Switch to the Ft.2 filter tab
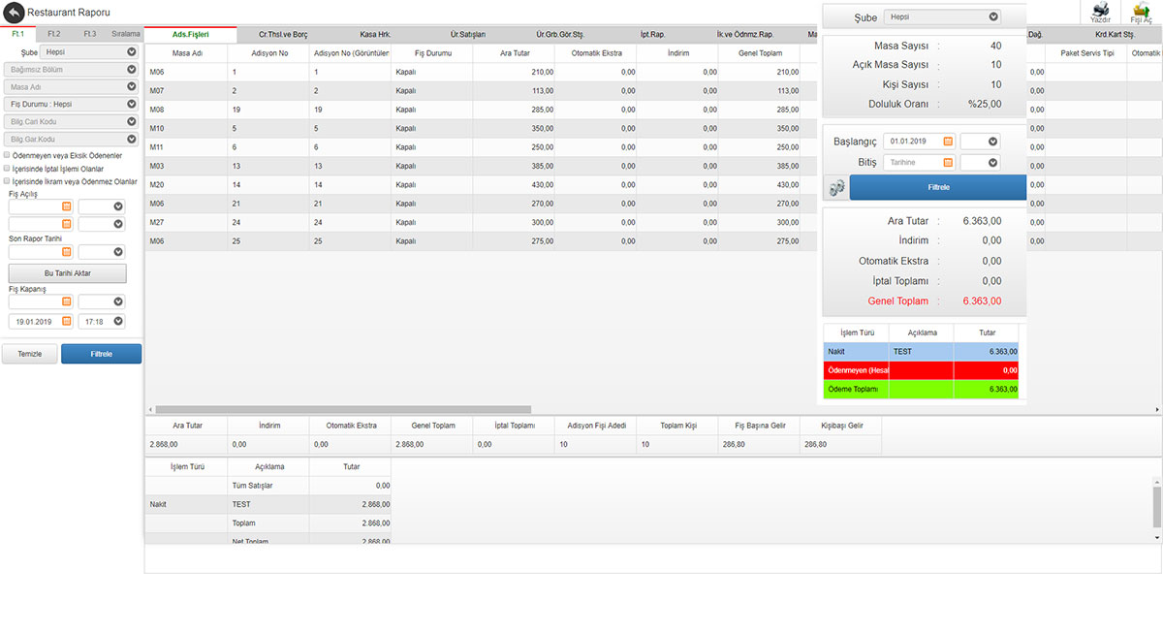1163x633 pixels. [x=53, y=34]
